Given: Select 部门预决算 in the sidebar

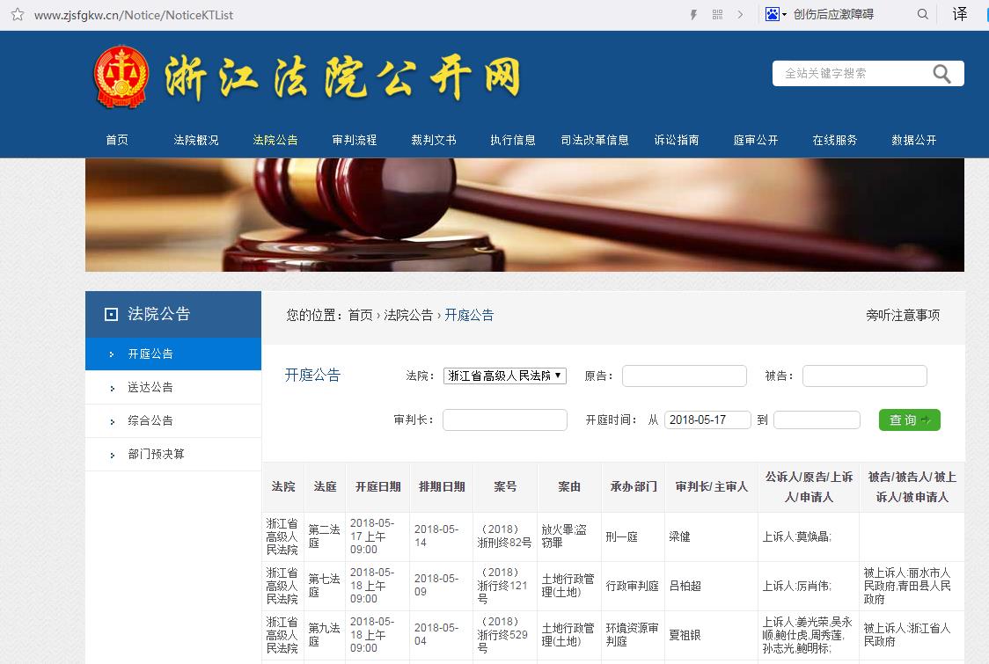Looking at the screenshot, I should point(173,454).
